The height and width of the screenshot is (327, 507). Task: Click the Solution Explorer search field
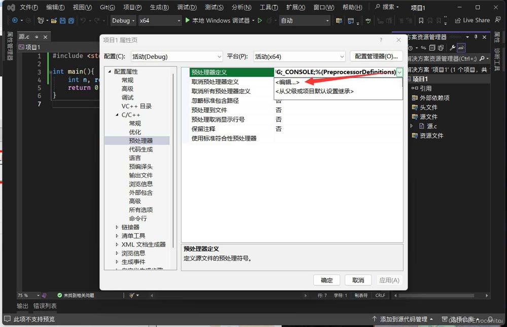point(442,58)
